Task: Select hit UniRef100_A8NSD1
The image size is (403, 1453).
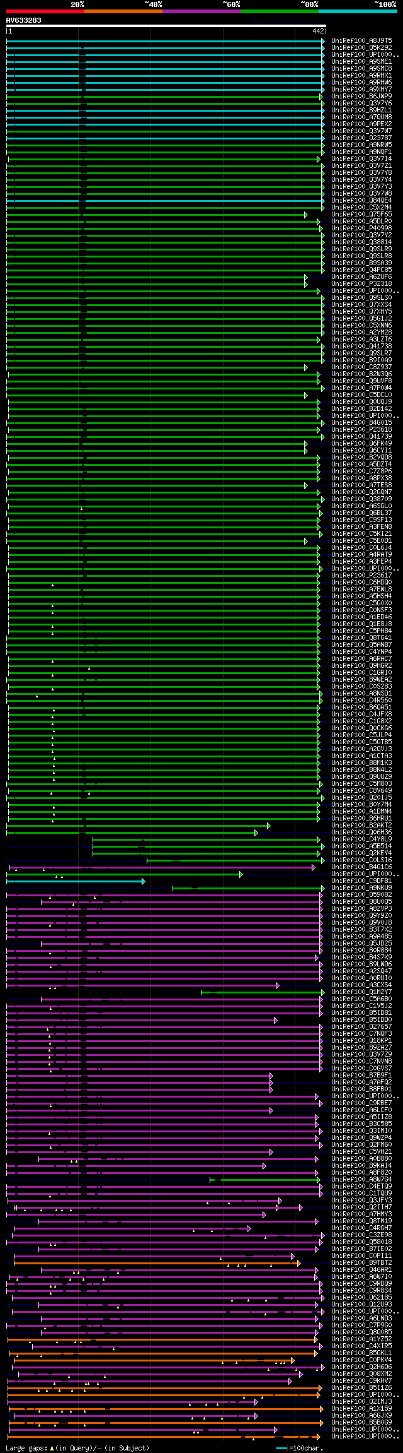Action: tap(361, 693)
